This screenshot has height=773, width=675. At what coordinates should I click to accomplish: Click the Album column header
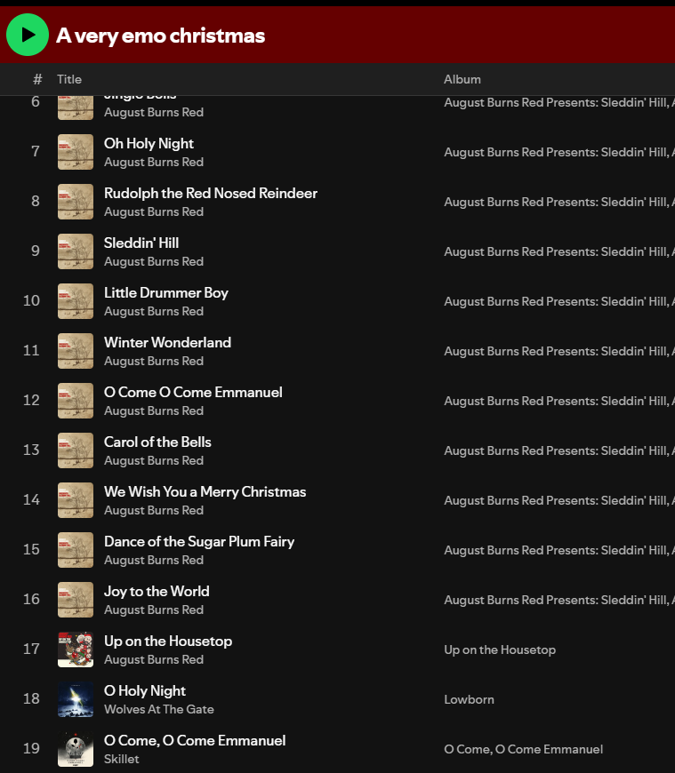[462, 79]
